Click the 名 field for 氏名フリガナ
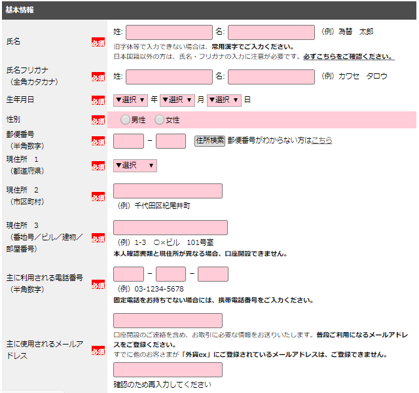 tap(271, 77)
